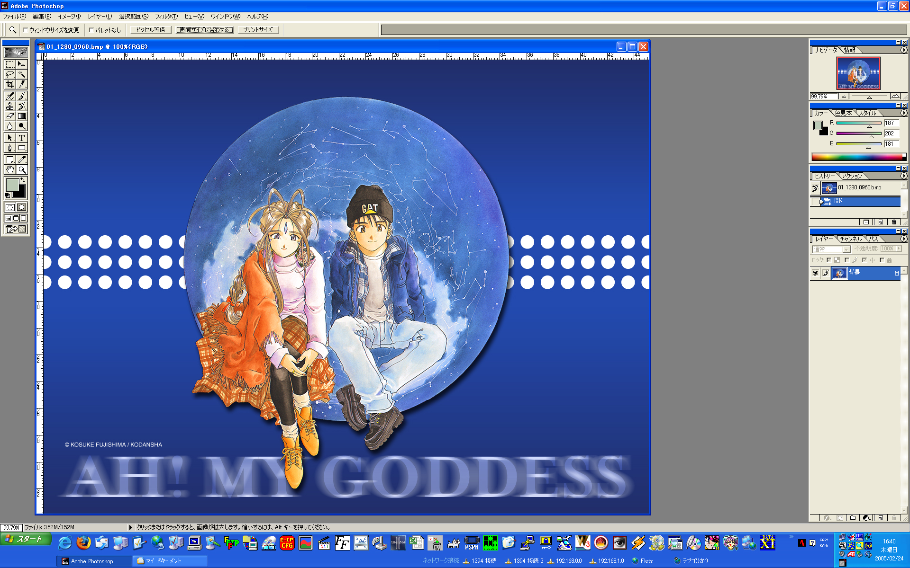910x568 pixels.
Task: Open the フィルタ menu
Action: click(x=166, y=17)
